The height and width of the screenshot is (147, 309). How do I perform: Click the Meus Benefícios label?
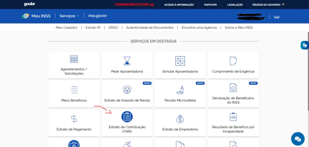pos(74,100)
